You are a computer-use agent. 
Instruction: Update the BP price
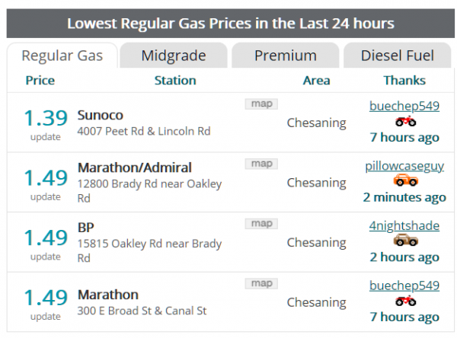tap(45, 257)
